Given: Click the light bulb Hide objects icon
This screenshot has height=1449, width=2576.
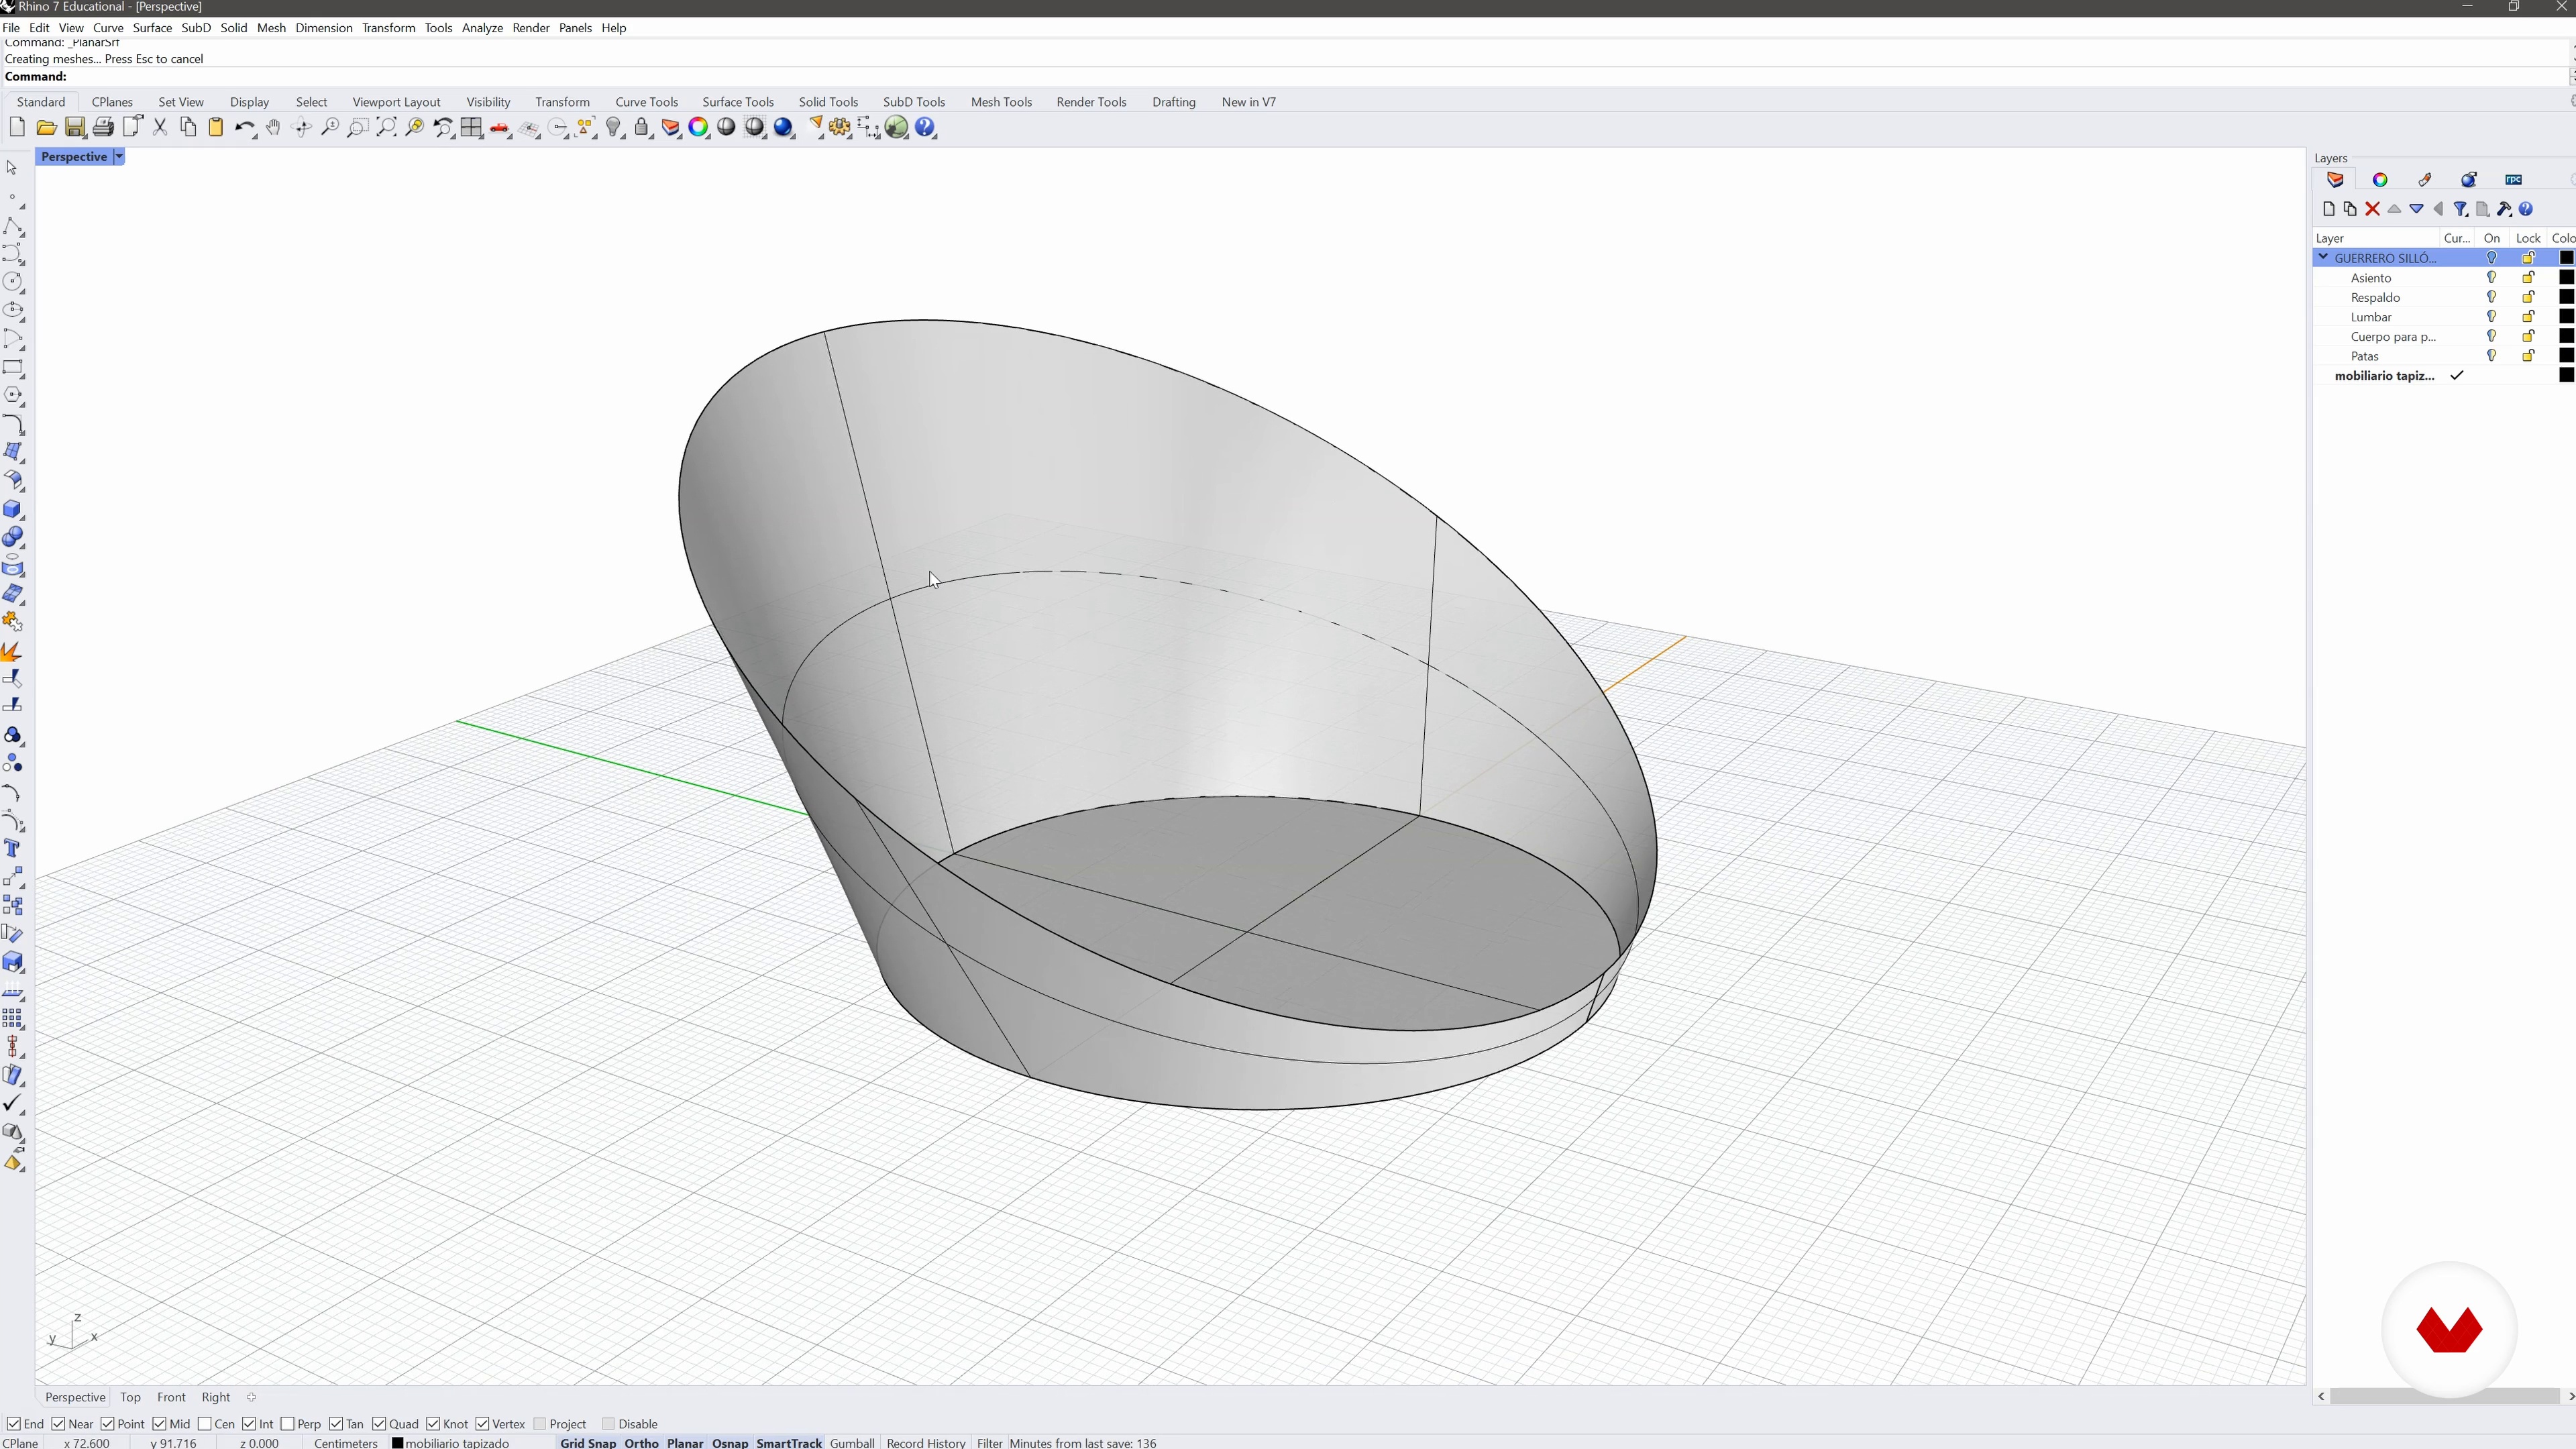Looking at the screenshot, I should pos(615,127).
